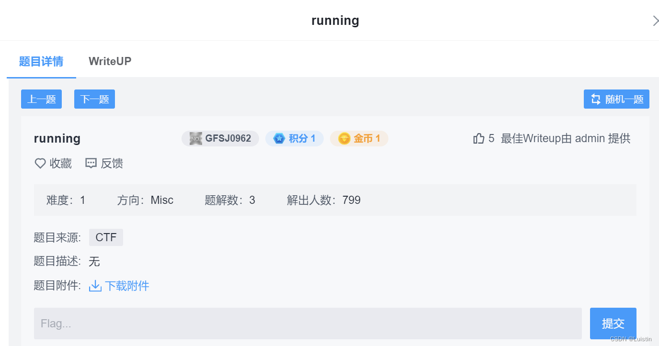Click the heart icon to favorite the challenge
This screenshot has width=659, height=346.
pyautogui.click(x=40, y=163)
